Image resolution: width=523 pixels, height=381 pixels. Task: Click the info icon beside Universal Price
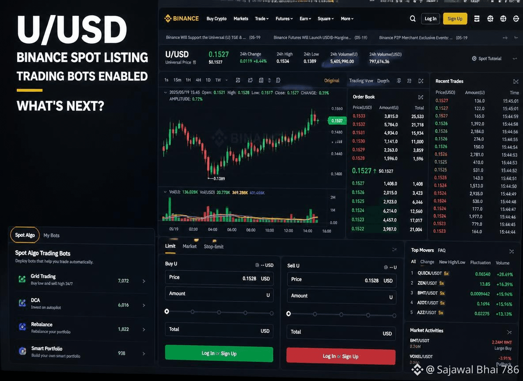tap(194, 62)
